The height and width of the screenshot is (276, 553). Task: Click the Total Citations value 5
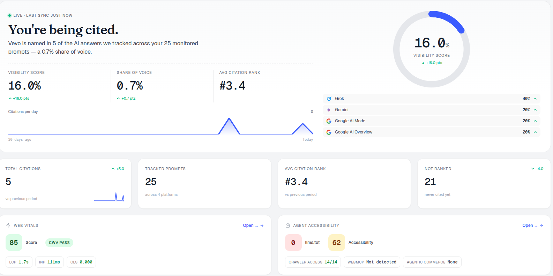(8, 182)
